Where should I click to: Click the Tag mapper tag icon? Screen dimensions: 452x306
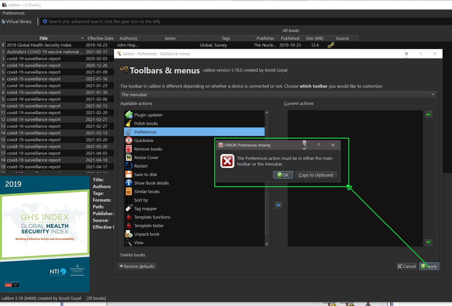point(129,209)
